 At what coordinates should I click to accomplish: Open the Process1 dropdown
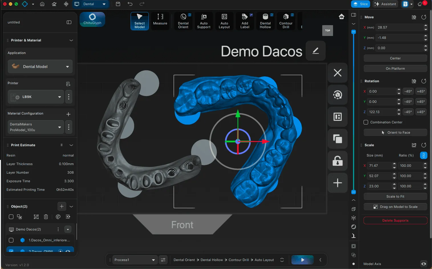pyautogui.click(x=135, y=260)
